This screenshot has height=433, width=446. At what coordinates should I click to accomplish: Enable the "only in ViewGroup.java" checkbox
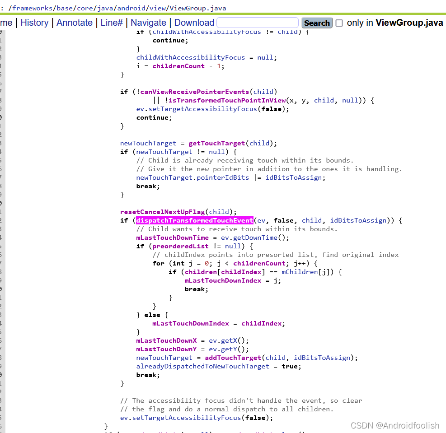point(339,23)
